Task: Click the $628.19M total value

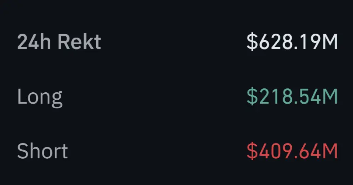Action: (x=292, y=42)
